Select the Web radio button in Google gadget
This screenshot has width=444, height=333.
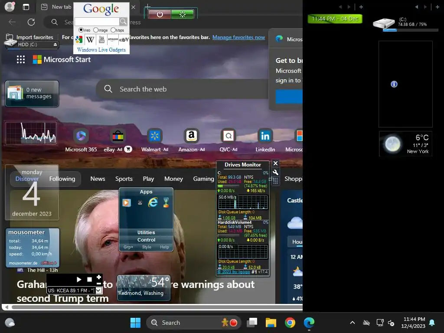tap(81, 30)
